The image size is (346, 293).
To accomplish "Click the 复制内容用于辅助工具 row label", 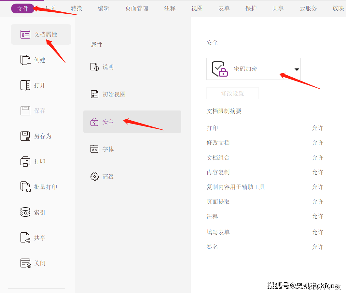I will tap(235, 187).
